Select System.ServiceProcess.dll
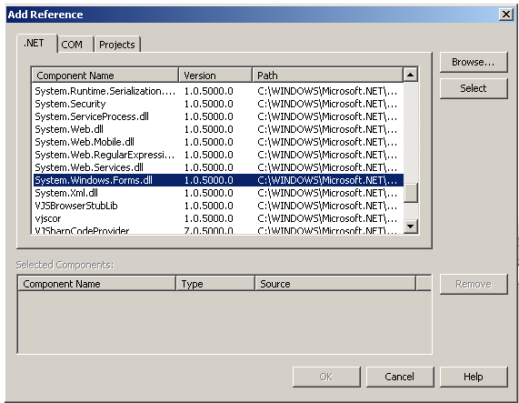This screenshot has width=519, height=403. click(218, 116)
